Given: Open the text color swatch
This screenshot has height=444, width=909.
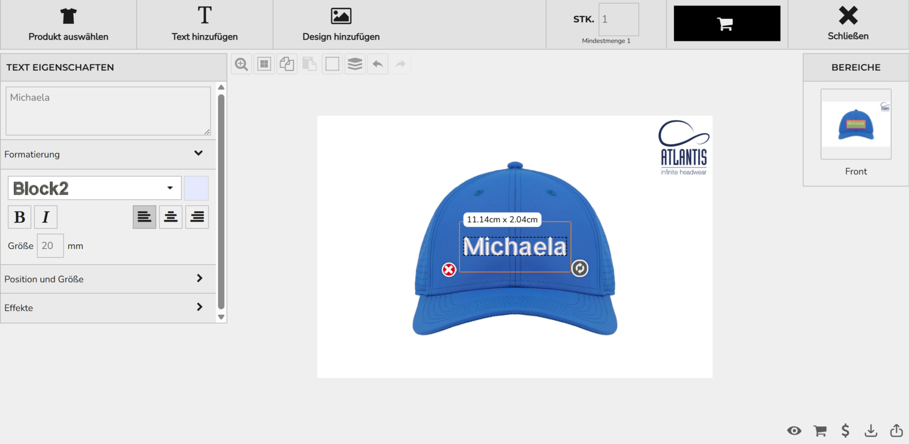Looking at the screenshot, I should [x=197, y=188].
